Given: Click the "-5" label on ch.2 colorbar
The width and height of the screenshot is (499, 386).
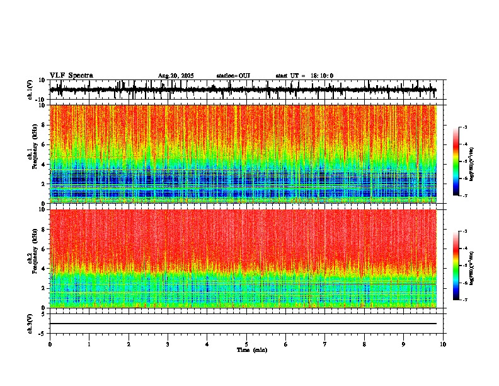Looking at the screenshot, I should 464,266.
